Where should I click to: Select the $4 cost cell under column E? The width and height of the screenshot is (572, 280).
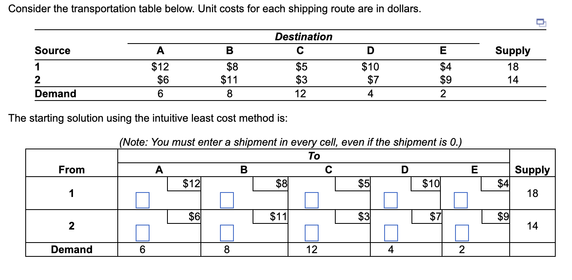tap(502, 184)
